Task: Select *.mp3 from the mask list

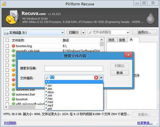Action: pos(74,105)
